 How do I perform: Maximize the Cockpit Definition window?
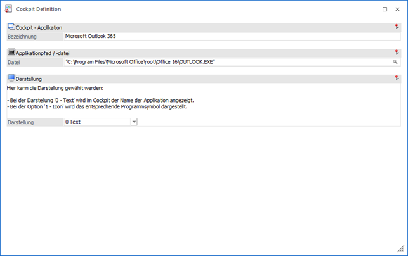[x=385, y=10]
